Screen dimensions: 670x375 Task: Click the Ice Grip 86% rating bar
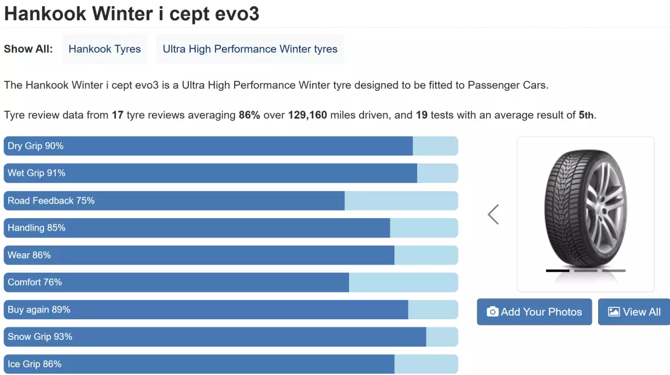tap(231, 364)
